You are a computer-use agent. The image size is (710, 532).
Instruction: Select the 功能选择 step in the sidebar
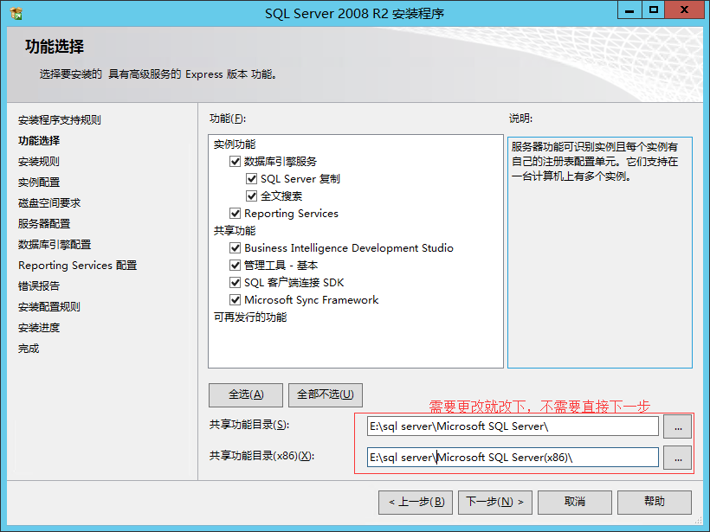click(39, 141)
